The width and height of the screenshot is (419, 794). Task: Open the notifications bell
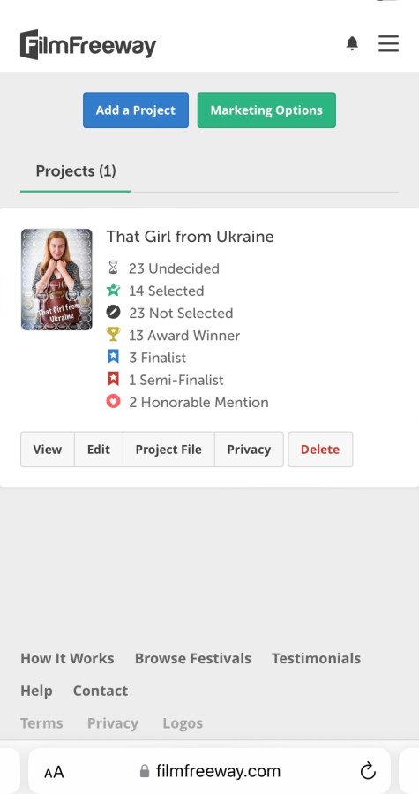coord(352,44)
